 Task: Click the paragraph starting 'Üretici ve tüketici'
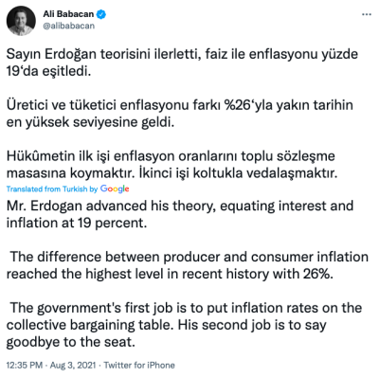coord(180,114)
